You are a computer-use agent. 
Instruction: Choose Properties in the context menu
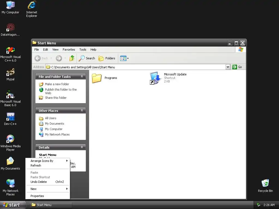[48, 196]
